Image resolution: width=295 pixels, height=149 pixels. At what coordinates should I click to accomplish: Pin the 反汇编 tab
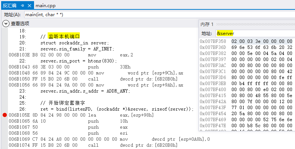22,6
